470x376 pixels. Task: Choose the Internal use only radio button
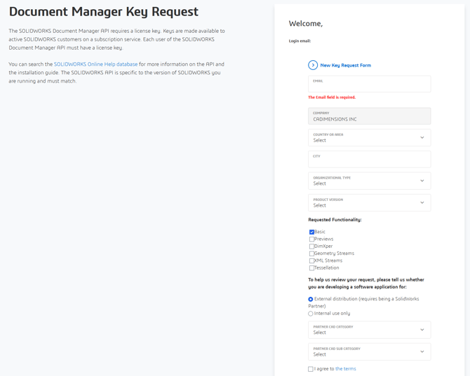(x=311, y=314)
